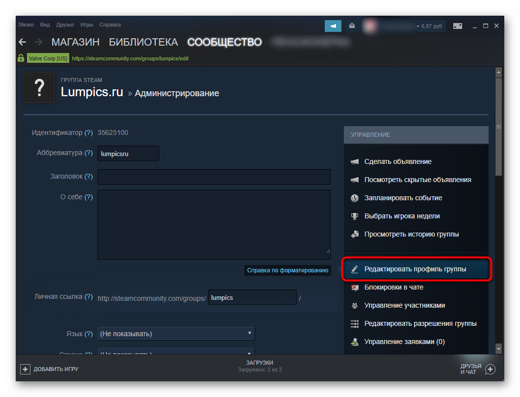The width and height of the screenshot is (520, 397).
Task: Click megaphone icon beside Сделать объявление
Action: point(355,161)
